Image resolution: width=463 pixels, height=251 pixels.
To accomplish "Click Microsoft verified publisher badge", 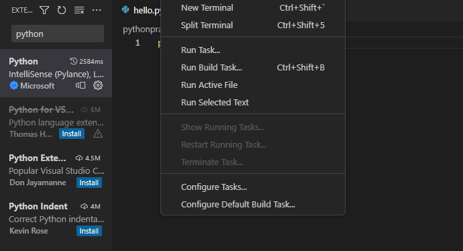I will 13,86.
